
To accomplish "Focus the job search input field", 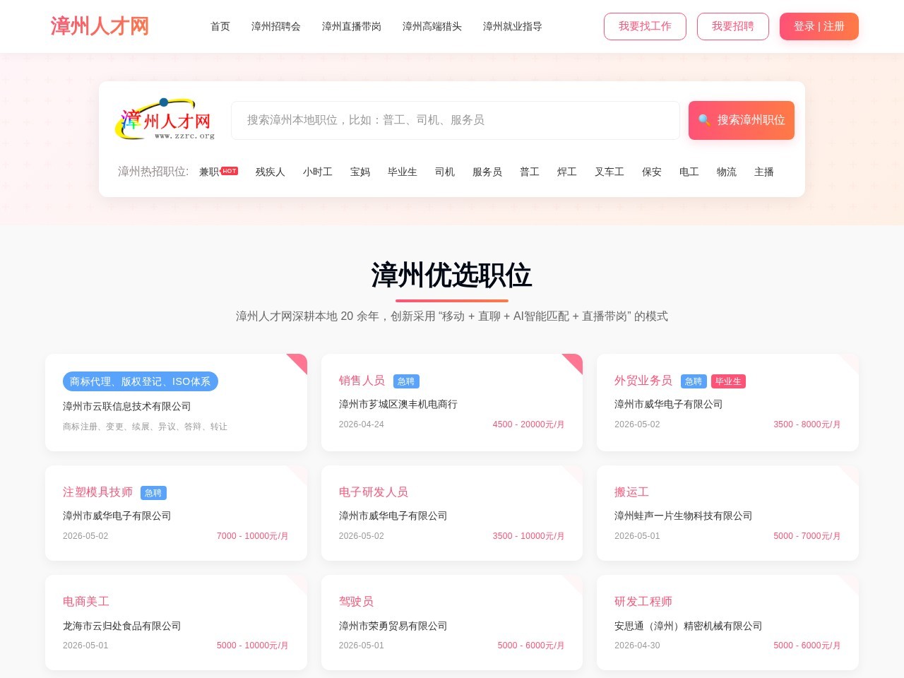I will (456, 120).
